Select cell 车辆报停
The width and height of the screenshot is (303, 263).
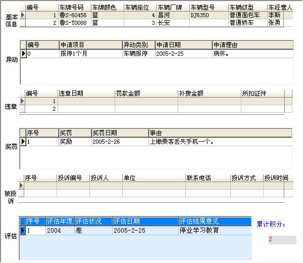pyautogui.click(x=139, y=54)
